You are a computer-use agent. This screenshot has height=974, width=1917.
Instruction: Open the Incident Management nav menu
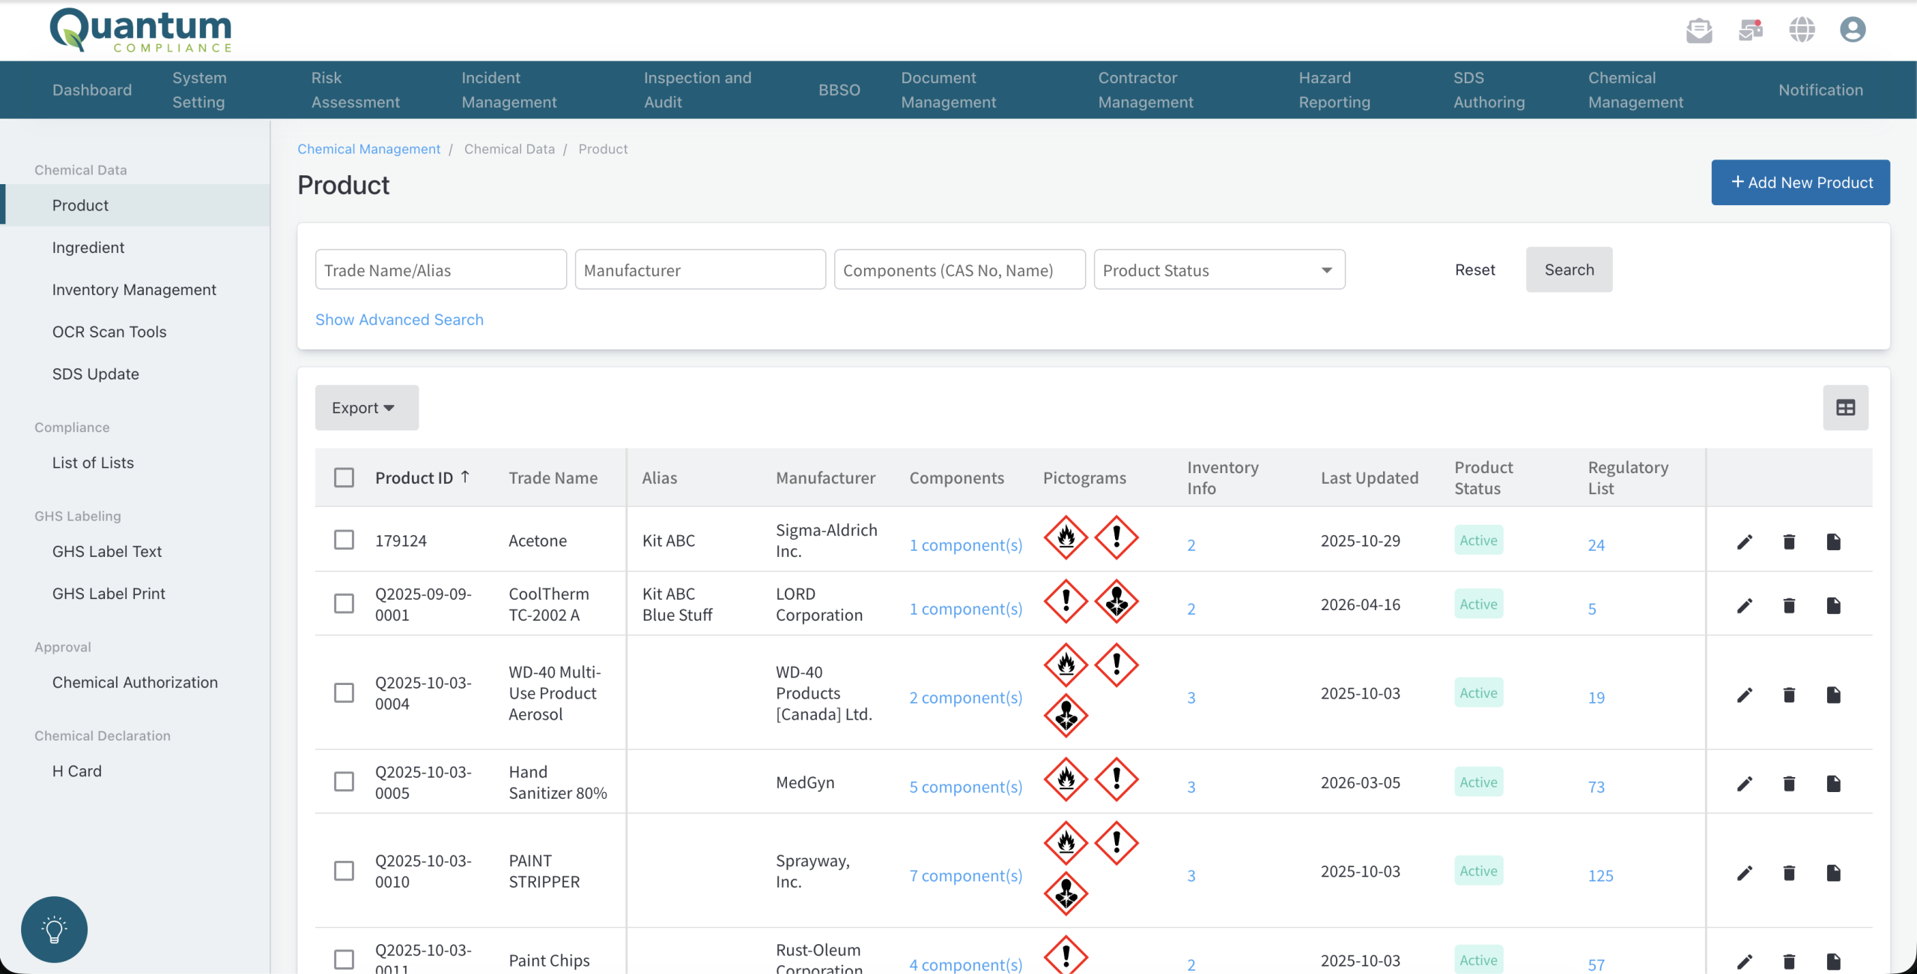coord(508,90)
